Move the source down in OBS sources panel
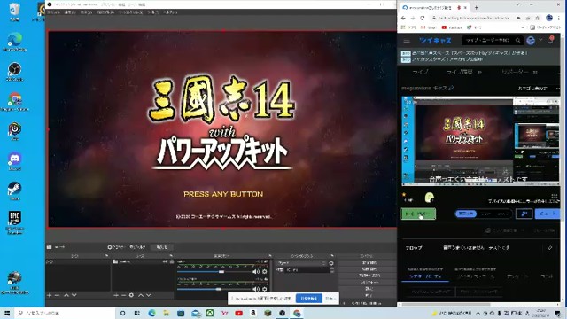 [148, 295]
